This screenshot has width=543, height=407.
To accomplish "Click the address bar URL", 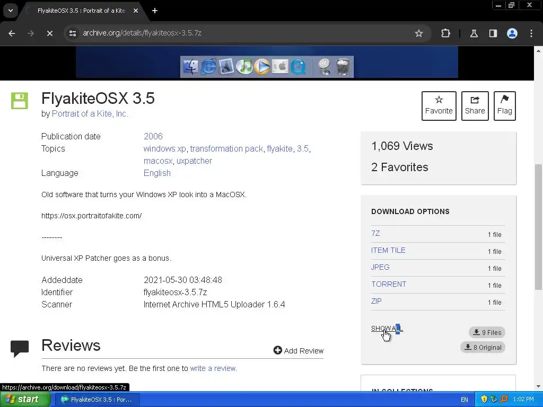I will click(142, 33).
